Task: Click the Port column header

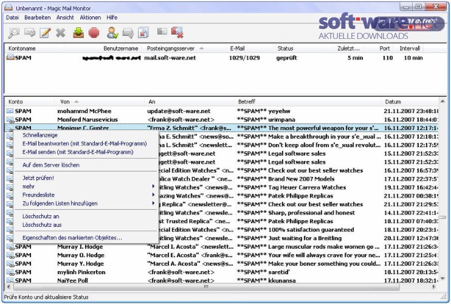Action: tap(378, 48)
